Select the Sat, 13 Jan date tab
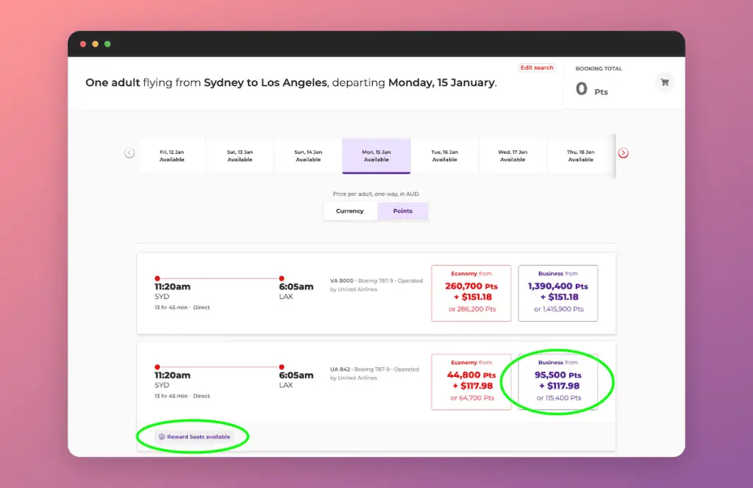 coord(240,155)
